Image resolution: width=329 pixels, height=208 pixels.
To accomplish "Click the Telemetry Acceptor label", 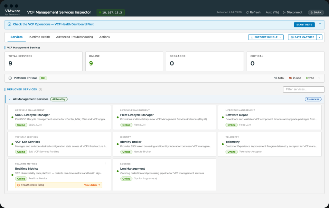I will (250, 152).
